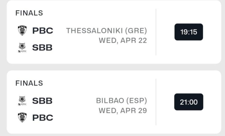Select PBC team name in the April 22 game
Screen dimensions: 225x136
point(43,30)
